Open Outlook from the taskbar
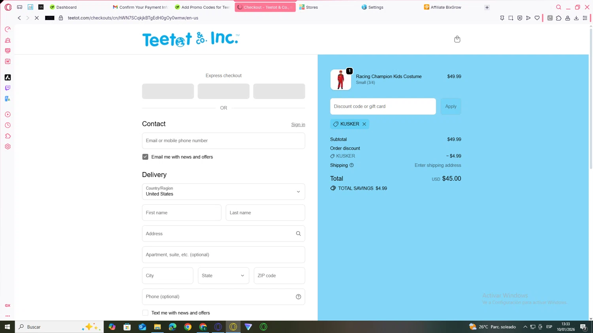 [142, 327]
